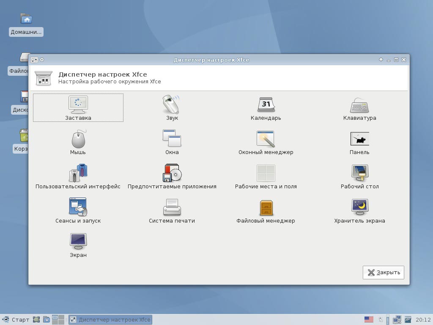
Task: Open the Календарь settings icon
Action: pyautogui.click(x=266, y=105)
